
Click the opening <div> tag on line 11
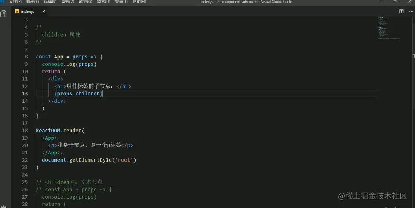(56, 79)
